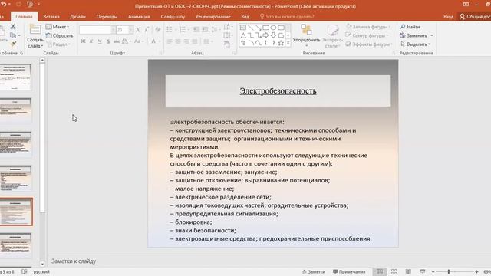
Task: Open the Заменить dropdown arrow
Action: (432, 35)
